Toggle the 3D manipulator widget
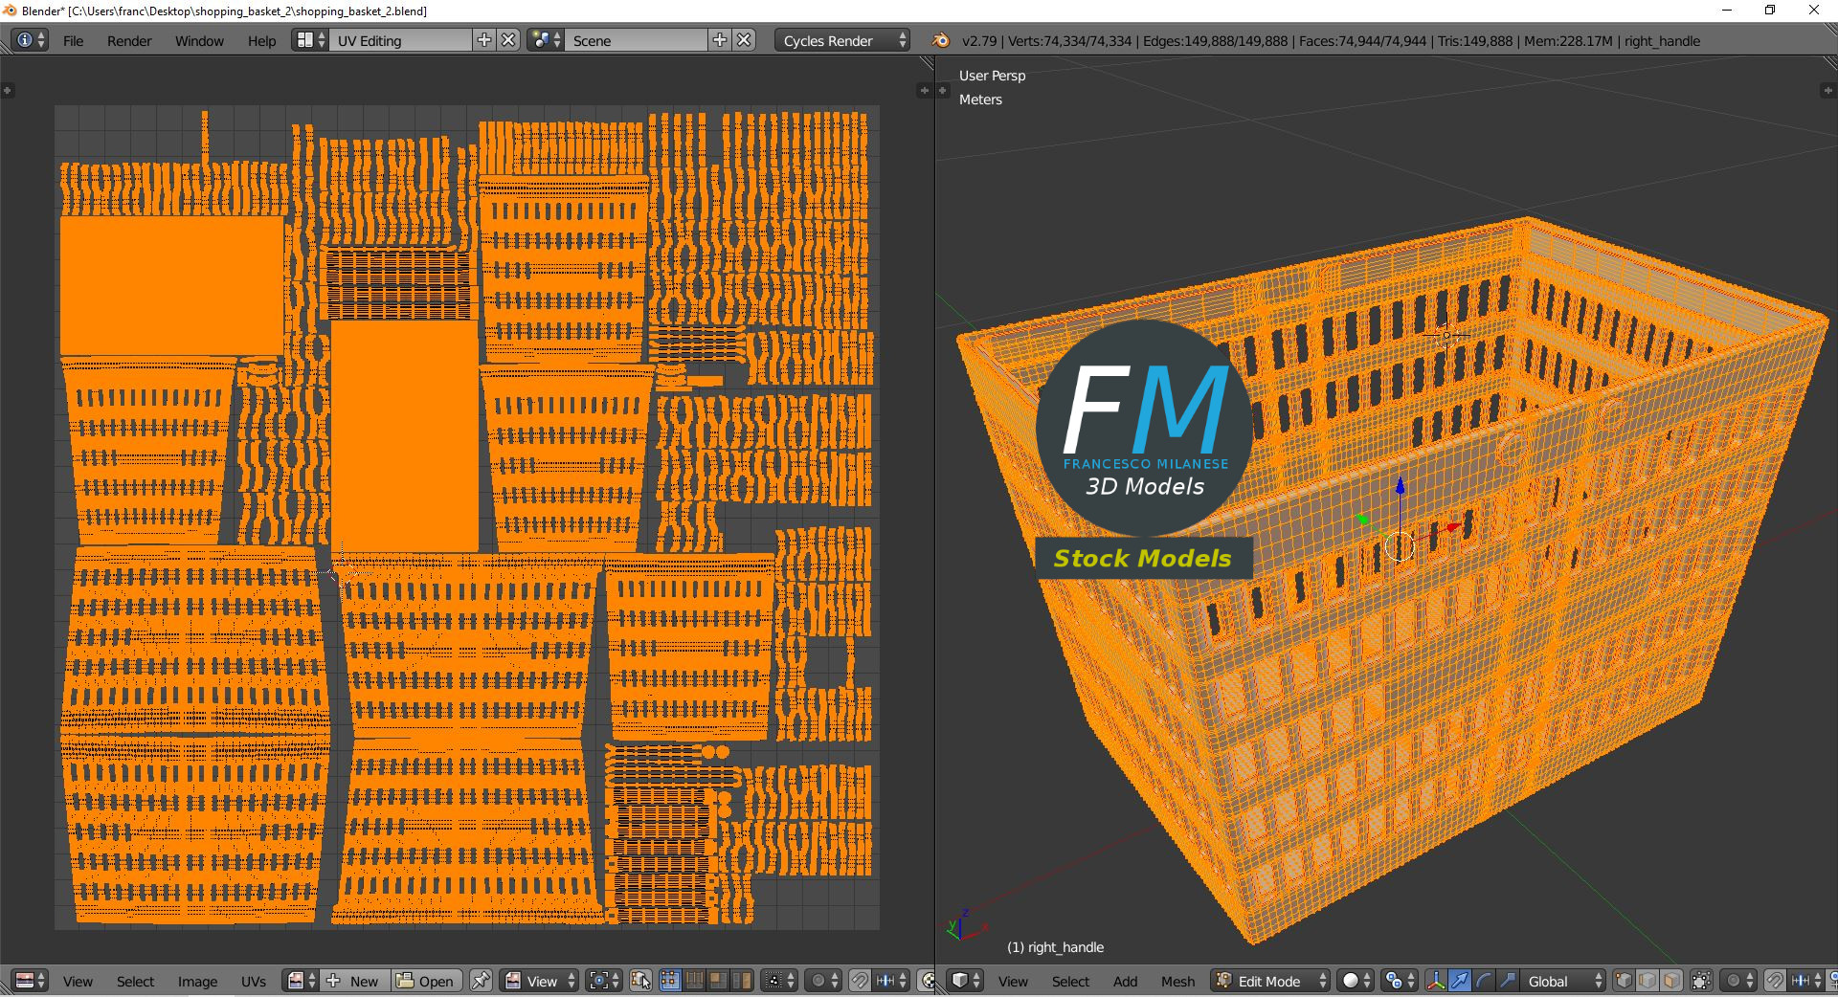The image size is (1838, 997). 1436,981
